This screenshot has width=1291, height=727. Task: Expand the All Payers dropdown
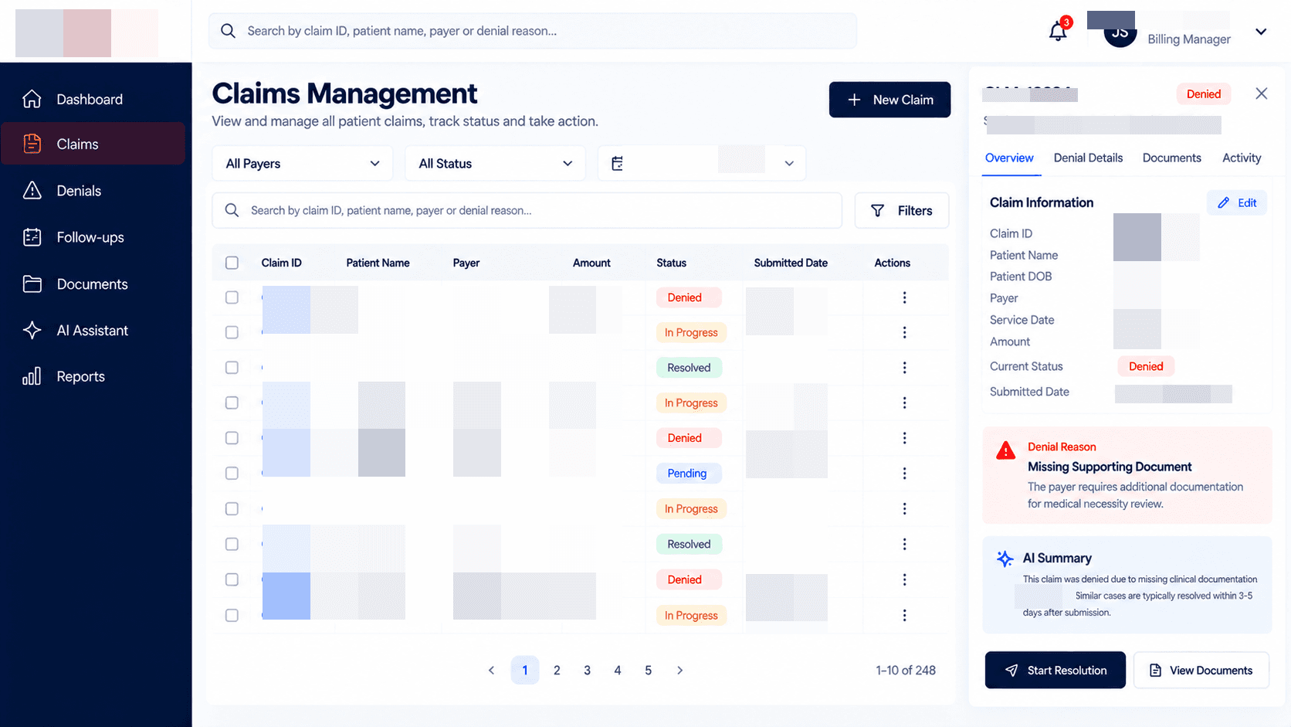pyautogui.click(x=303, y=163)
